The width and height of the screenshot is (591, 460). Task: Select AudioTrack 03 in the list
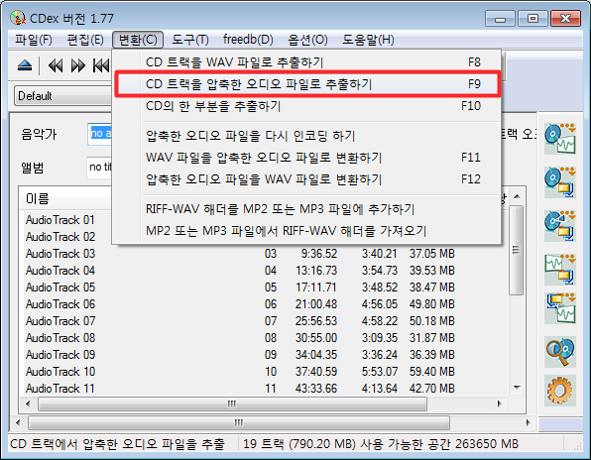tap(60, 254)
